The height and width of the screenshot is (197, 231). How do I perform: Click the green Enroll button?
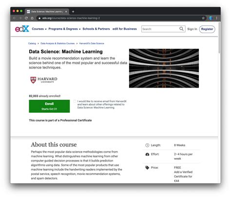click(49, 106)
